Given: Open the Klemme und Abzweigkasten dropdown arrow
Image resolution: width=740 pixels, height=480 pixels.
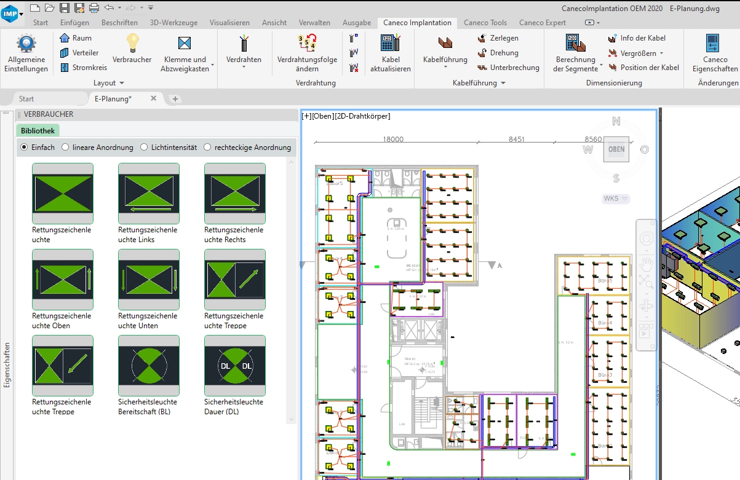Looking at the screenshot, I should [x=213, y=65].
